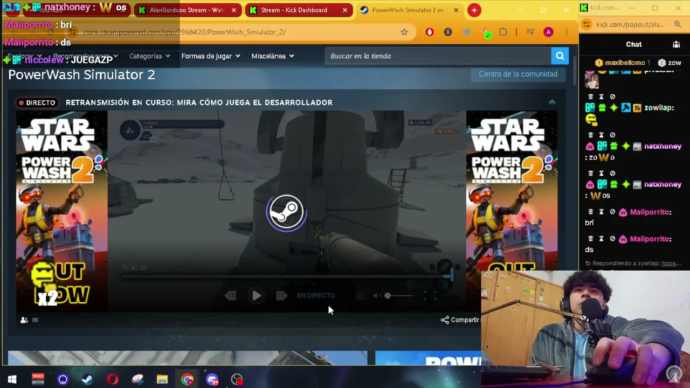Set the broadcast volume slider
The image size is (690, 388).
pos(398,295)
